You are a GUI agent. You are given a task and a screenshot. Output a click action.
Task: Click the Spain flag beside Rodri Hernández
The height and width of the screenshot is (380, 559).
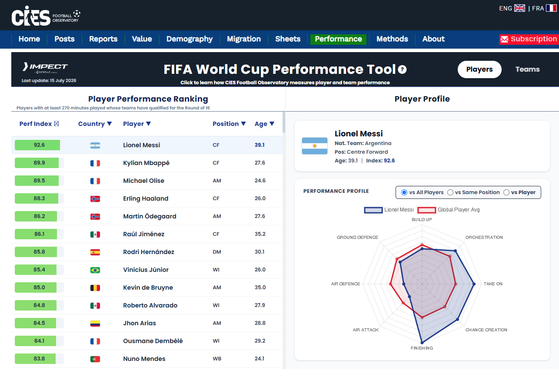[x=95, y=252]
